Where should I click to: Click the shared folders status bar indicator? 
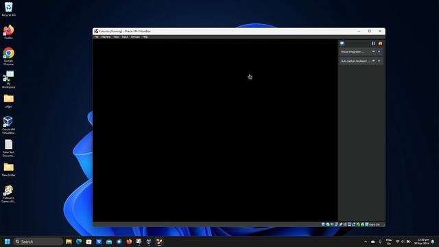(345, 224)
